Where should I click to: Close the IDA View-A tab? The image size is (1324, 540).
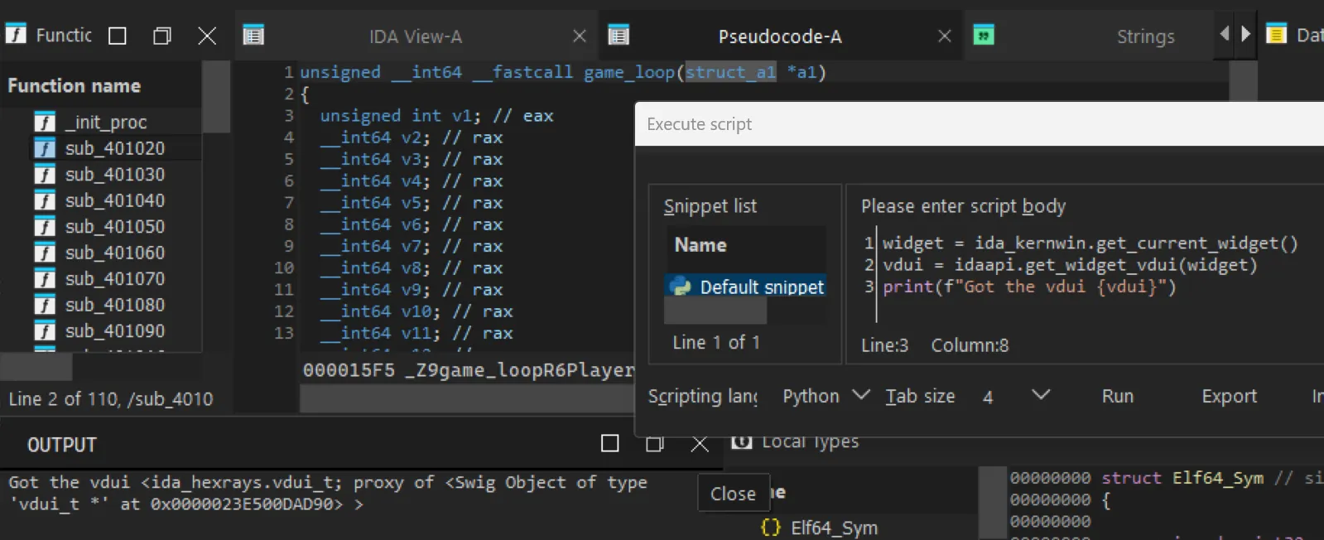click(x=580, y=36)
